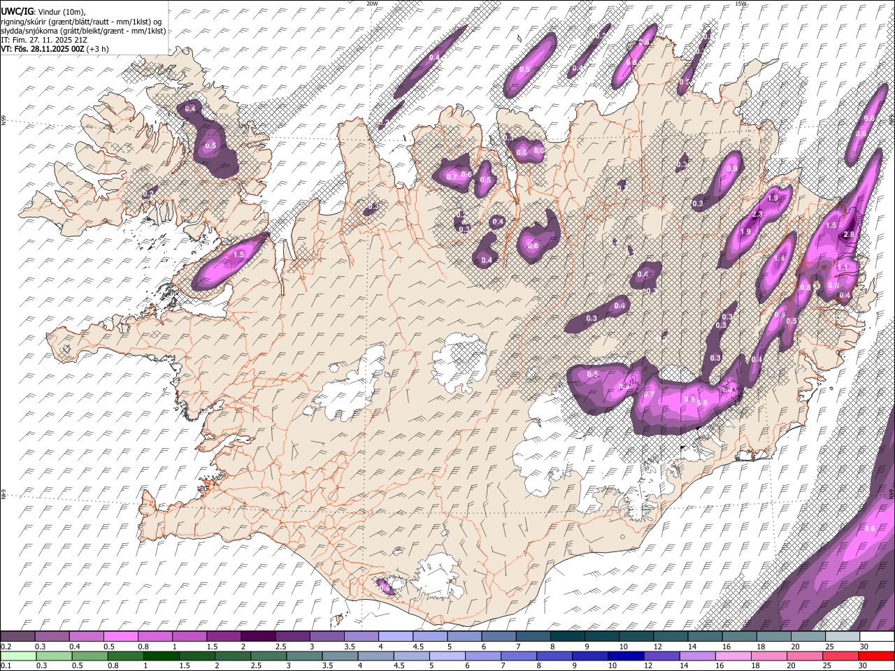
Task: Click the 'VT: Fös. 28.11.2025 00Z' valid time
Action: point(43,49)
